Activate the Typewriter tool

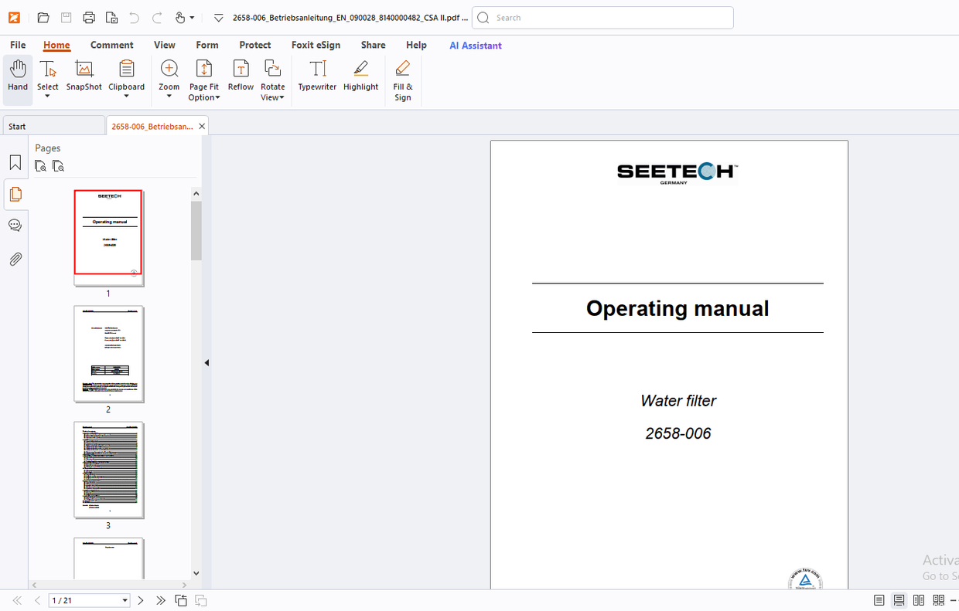(317, 77)
